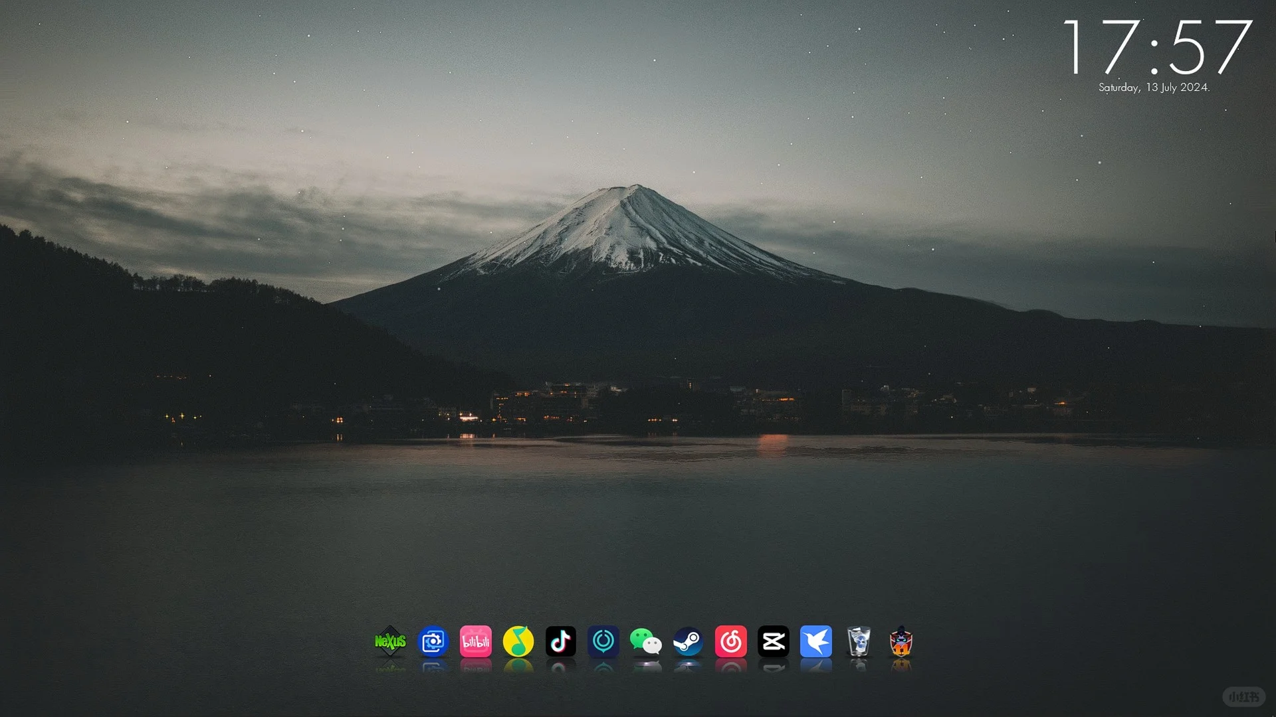This screenshot has width=1276, height=717.
Task: Open the blue hummingbird Xunlei app
Action: (816, 641)
